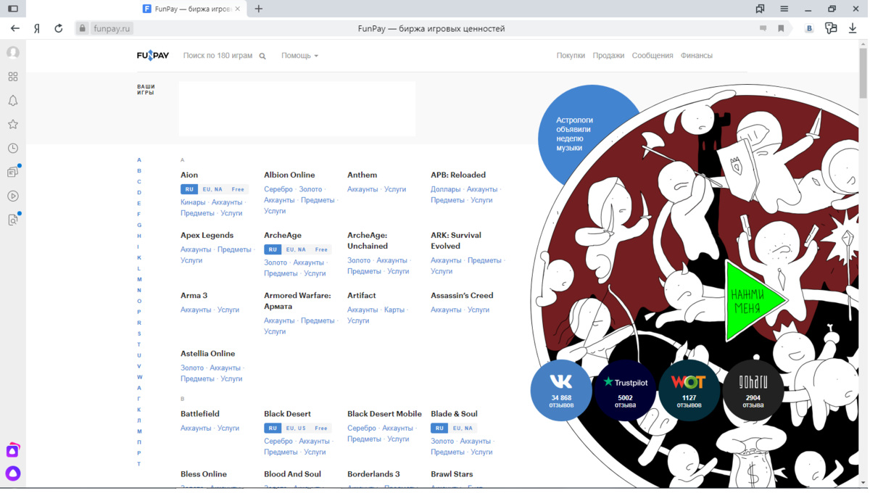Select RU server for Black Desert
Viewport: 870px width, 493px height.
click(x=273, y=428)
